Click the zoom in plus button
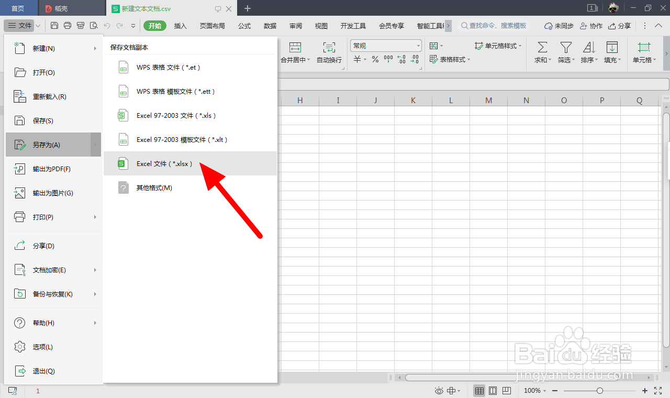The image size is (670, 398). point(645,391)
